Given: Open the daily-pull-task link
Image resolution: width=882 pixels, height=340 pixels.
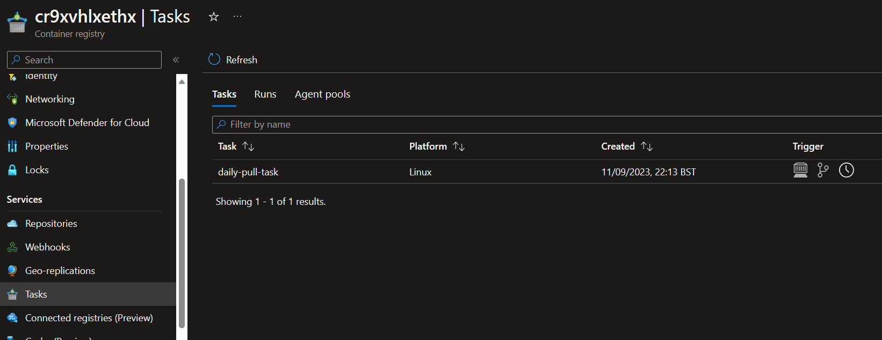Looking at the screenshot, I should pos(248,172).
